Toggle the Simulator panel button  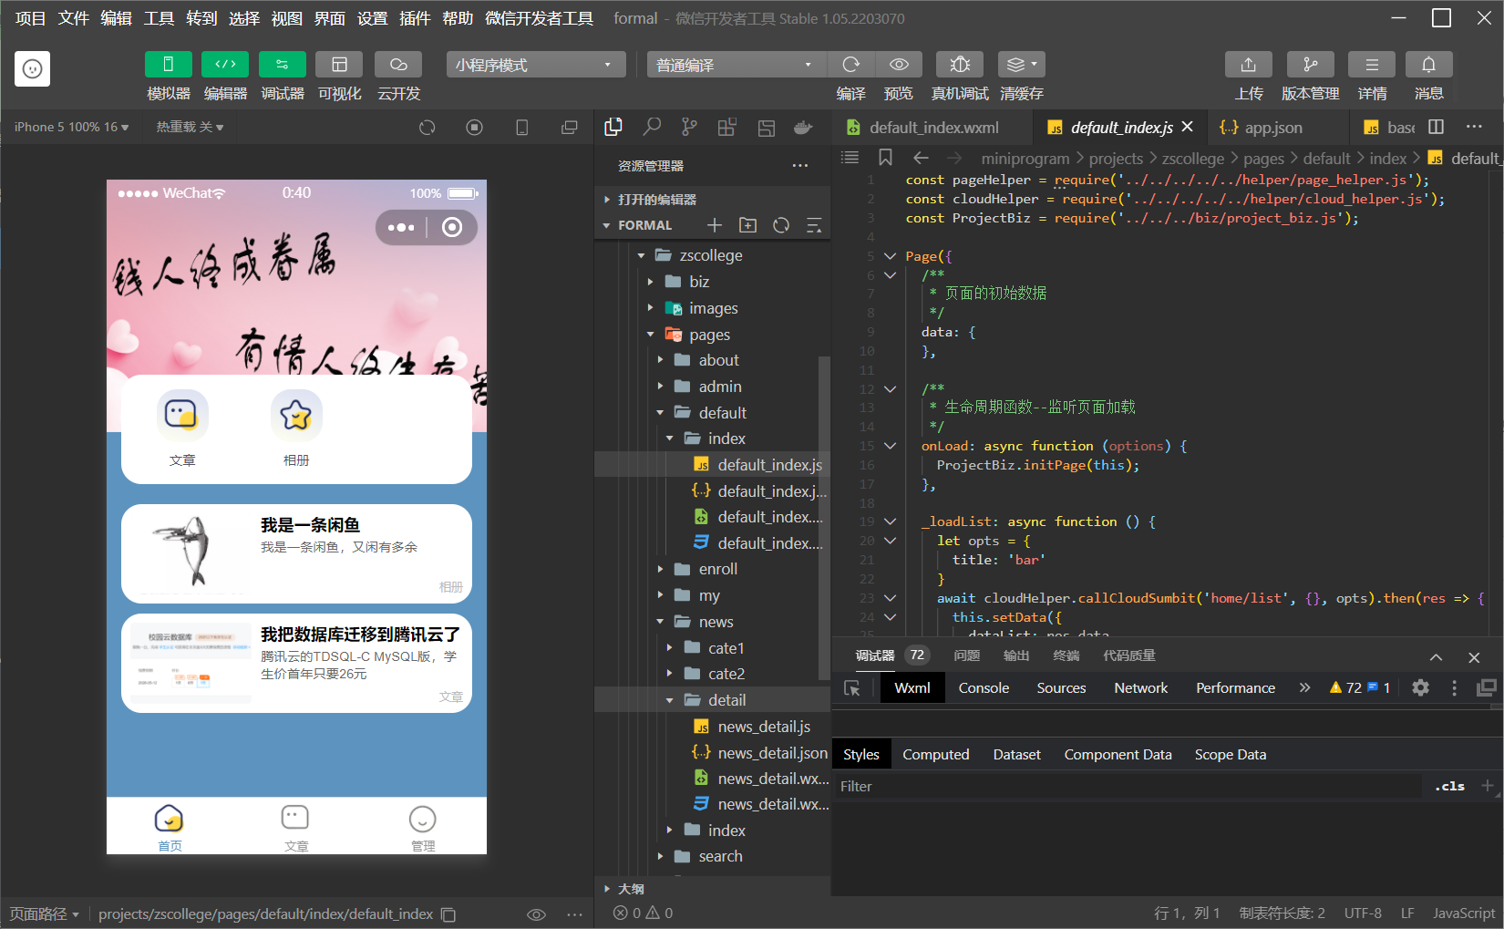[168, 65]
